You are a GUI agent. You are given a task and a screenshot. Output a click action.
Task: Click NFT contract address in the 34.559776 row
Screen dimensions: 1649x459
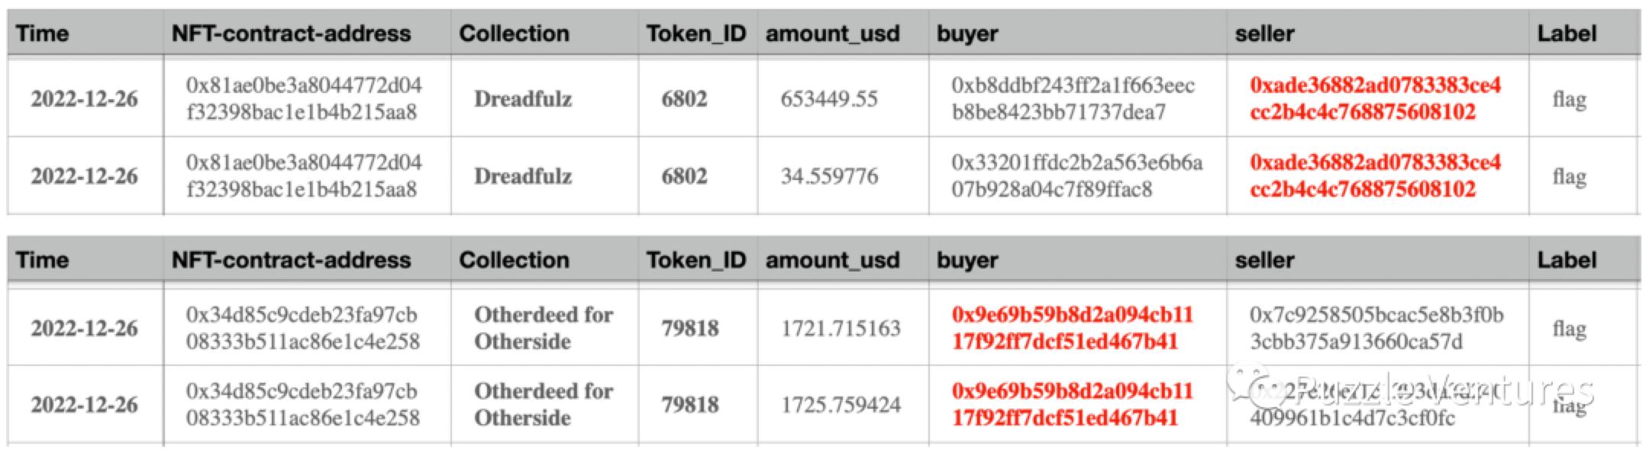pyautogui.click(x=303, y=176)
